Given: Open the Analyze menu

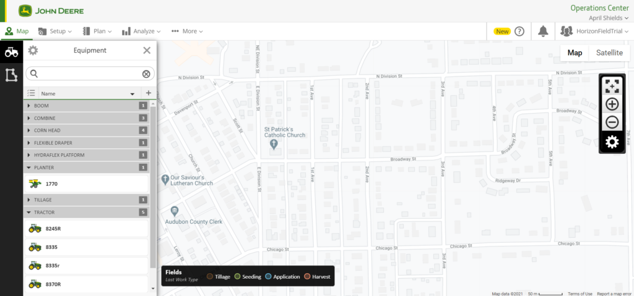Looking at the screenshot, I should [x=141, y=31].
